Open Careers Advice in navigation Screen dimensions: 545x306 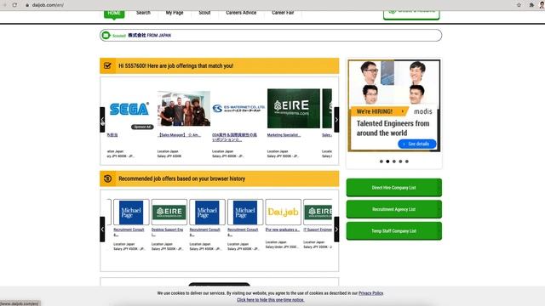point(241,13)
